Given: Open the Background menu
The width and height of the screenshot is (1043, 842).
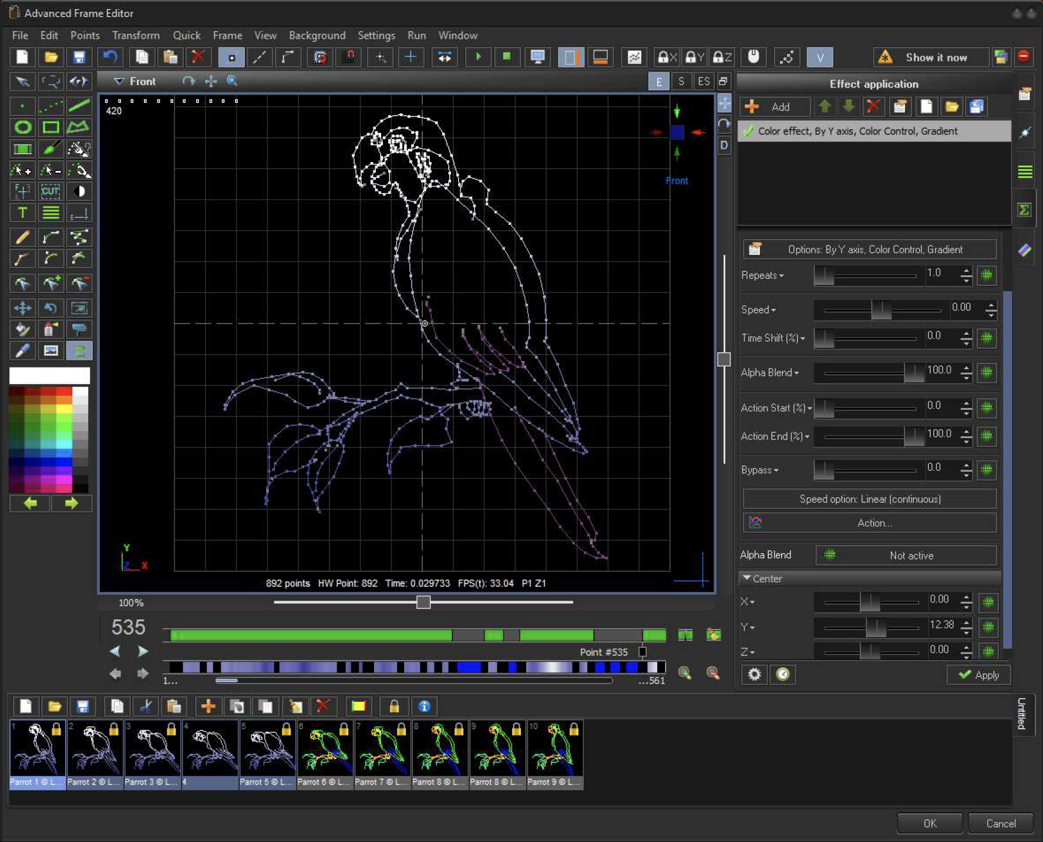Looking at the screenshot, I should pyautogui.click(x=317, y=35).
